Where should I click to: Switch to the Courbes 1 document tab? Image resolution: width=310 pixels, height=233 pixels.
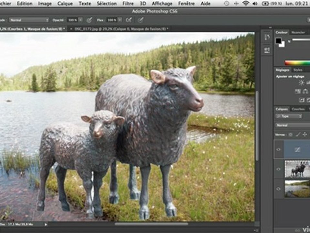coord(32,29)
